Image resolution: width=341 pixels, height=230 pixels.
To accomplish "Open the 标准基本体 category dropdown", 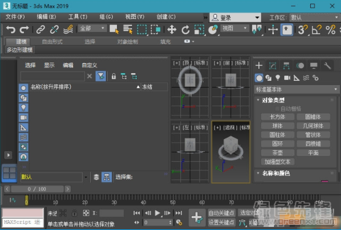I will pyautogui.click(x=297, y=89).
